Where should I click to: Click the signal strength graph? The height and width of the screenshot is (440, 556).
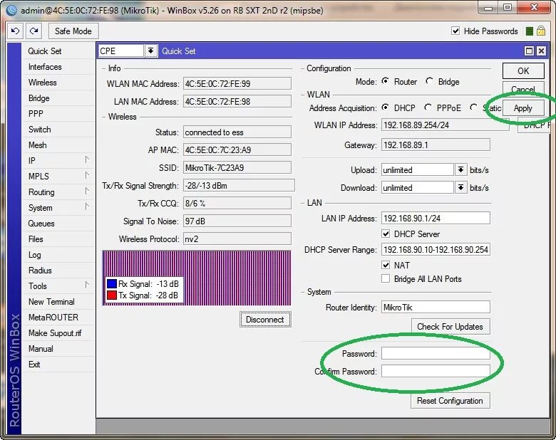197,278
